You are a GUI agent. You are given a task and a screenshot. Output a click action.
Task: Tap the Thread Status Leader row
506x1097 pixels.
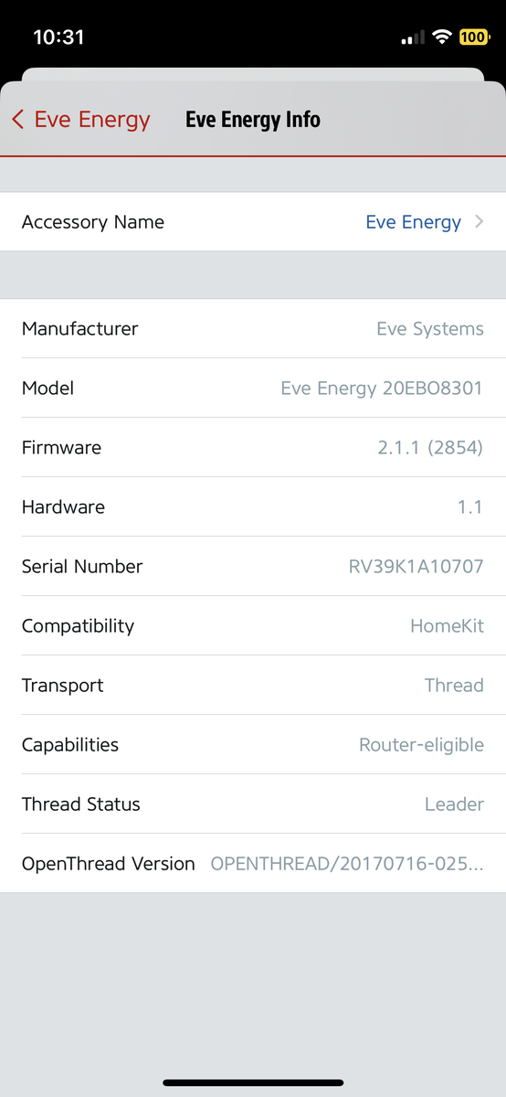tap(253, 804)
